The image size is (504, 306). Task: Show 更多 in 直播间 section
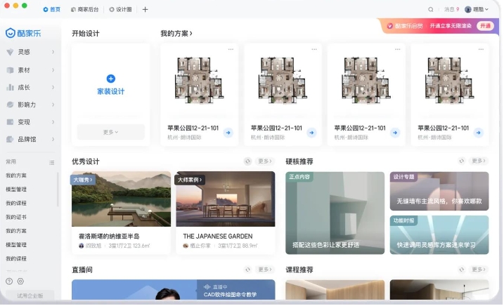[265, 270]
